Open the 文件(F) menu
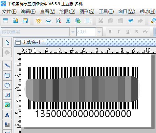Viewport: 156px width, 133px height. 9,11
